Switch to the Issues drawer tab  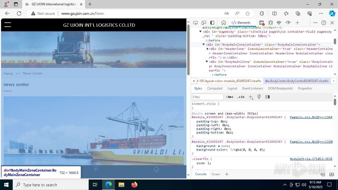(x=216, y=174)
